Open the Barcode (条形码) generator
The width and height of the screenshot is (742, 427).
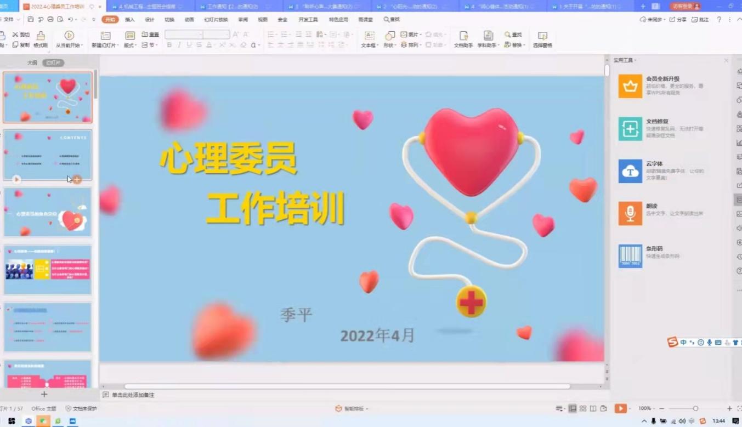tap(630, 256)
